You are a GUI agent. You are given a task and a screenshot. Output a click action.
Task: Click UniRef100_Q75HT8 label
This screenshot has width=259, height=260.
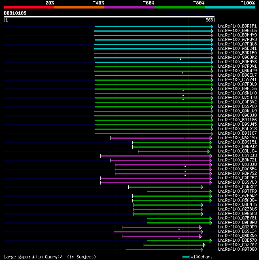[237, 97]
